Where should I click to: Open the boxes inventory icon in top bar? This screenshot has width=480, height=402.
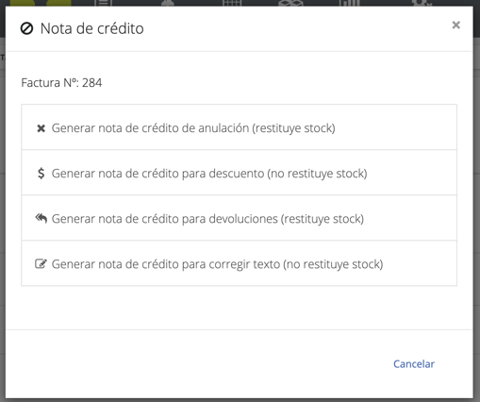pyautogui.click(x=290, y=3)
